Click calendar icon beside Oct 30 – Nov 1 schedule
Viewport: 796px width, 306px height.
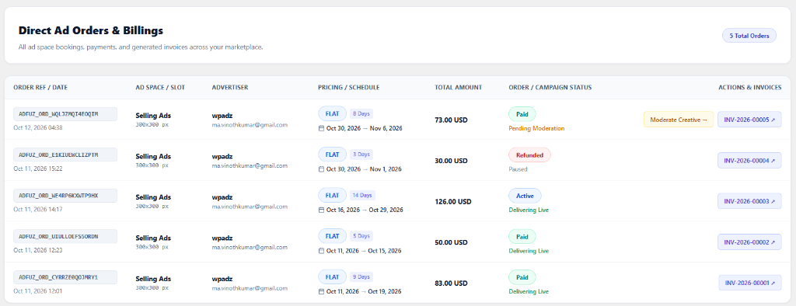click(x=321, y=169)
